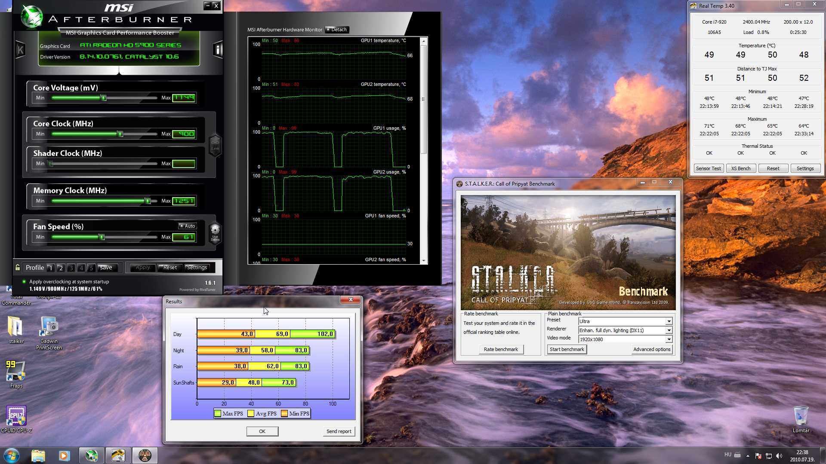This screenshot has height=464, width=826.
Task: Click the Core Voltage slider handle
Action: 103,98
